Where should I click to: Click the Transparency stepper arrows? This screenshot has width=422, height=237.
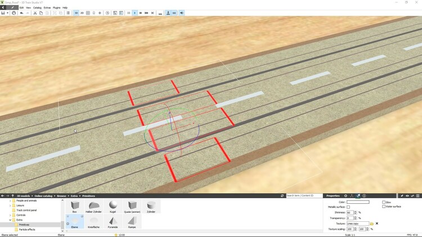tap(355, 218)
